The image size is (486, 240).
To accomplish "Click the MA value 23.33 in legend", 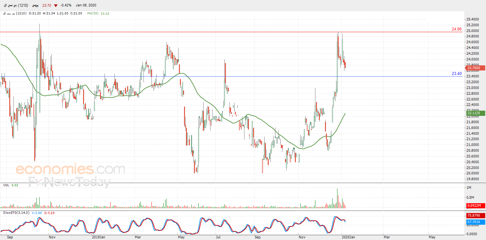I will tap(105, 13).
